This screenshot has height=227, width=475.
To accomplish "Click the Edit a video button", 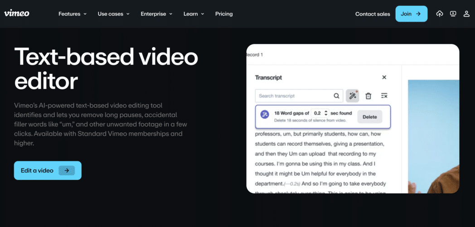I will [48, 170].
